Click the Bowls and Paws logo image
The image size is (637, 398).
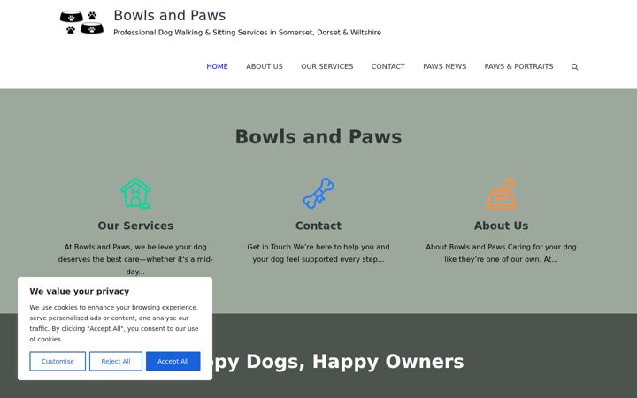coord(81,22)
